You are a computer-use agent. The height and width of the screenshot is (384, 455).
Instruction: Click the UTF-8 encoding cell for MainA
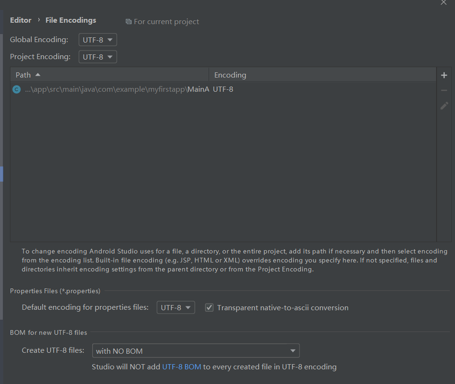pyautogui.click(x=223, y=89)
